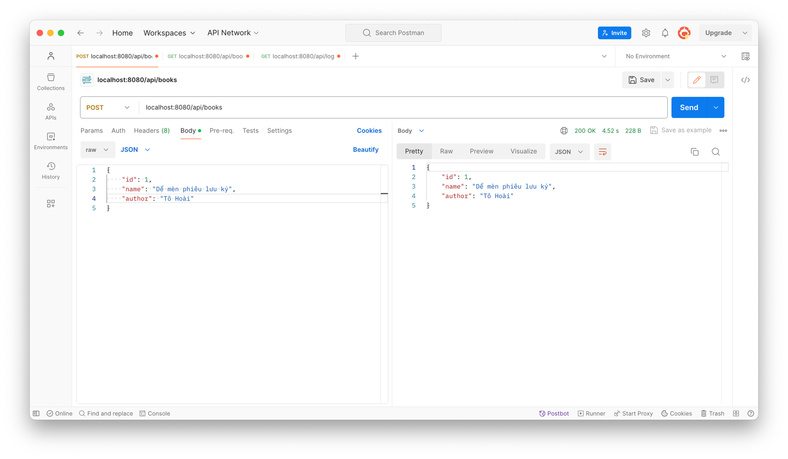Select the Raw response view tab
788x459 pixels.
[446, 151]
